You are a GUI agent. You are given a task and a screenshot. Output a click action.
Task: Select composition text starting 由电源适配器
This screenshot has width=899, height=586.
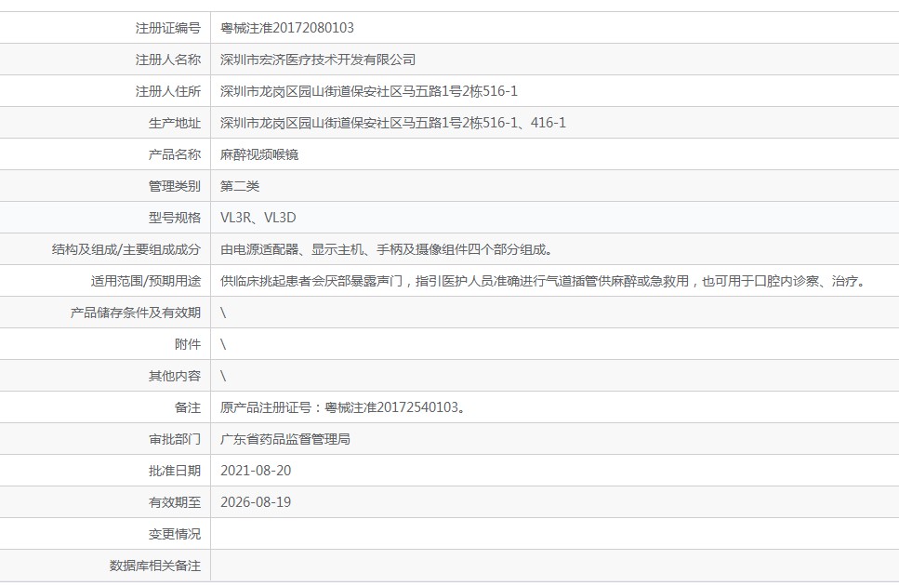(x=387, y=249)
